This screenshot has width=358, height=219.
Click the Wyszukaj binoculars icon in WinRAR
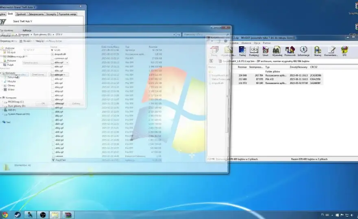(277, 51)
